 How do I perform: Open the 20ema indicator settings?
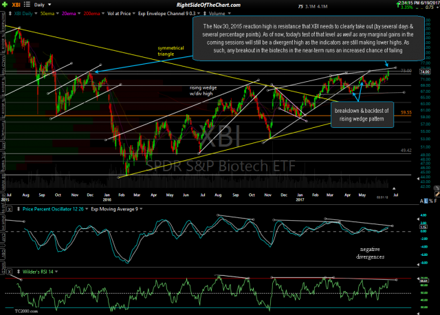[70, 12]
